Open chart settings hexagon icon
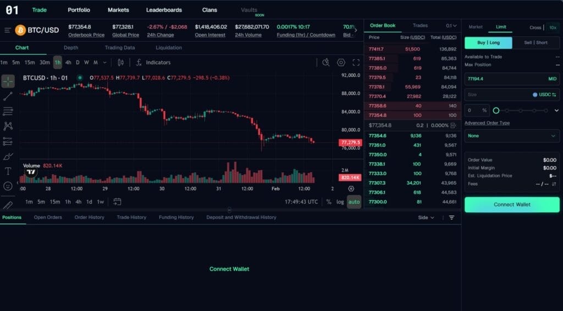The height and width of the screenshot is (311, 563). pos(341,63)
